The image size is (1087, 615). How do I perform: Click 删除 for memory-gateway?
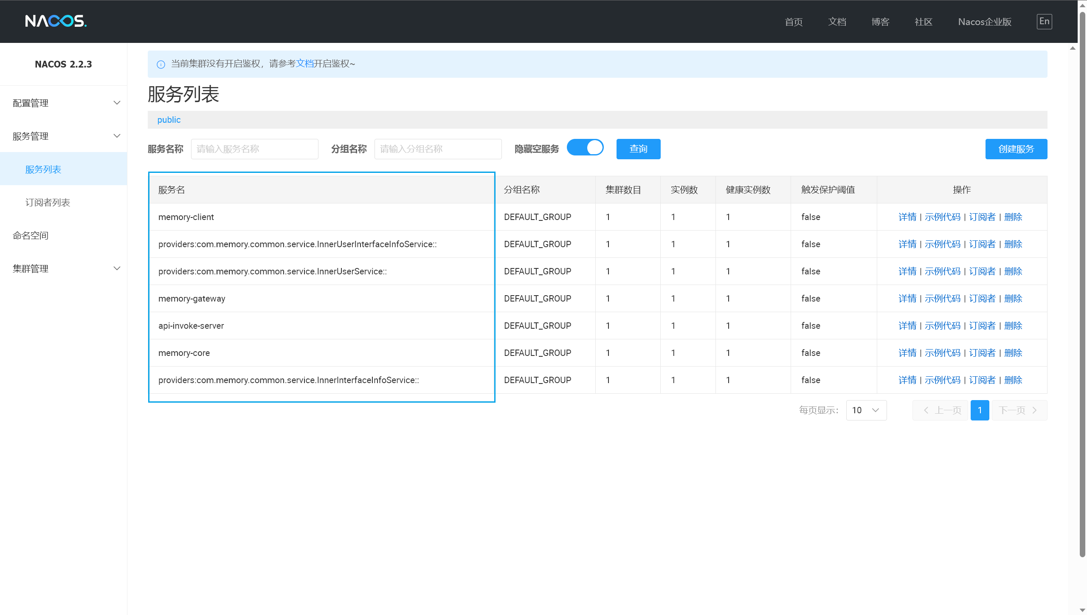pyautogui.click(x=1013, y=299)
